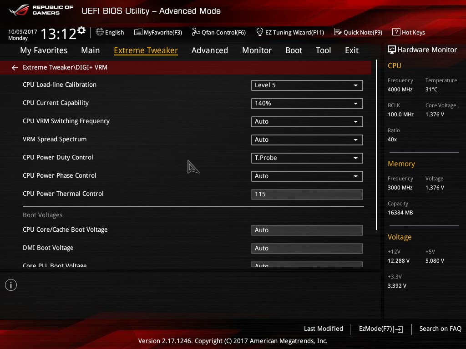Open CPU Power Phase Control dropdown
The image size is (466, 349).
(x=307, y=176)
